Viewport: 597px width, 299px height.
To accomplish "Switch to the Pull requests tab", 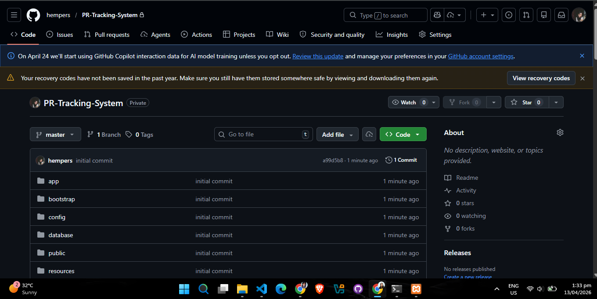I will point(107,35).
